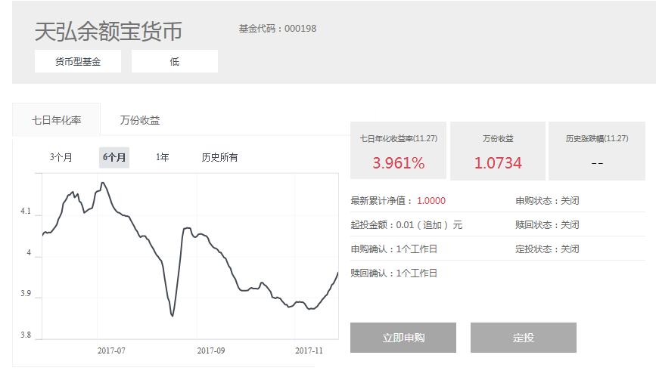The height and width of the screenshot is (386, 656).
Task: Click the 赎回状态：关闭 text
Action: tap(547, 225)
